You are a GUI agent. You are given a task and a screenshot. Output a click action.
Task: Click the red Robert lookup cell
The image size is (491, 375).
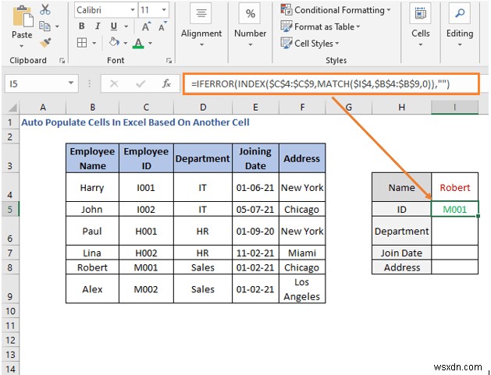[454, 187]
